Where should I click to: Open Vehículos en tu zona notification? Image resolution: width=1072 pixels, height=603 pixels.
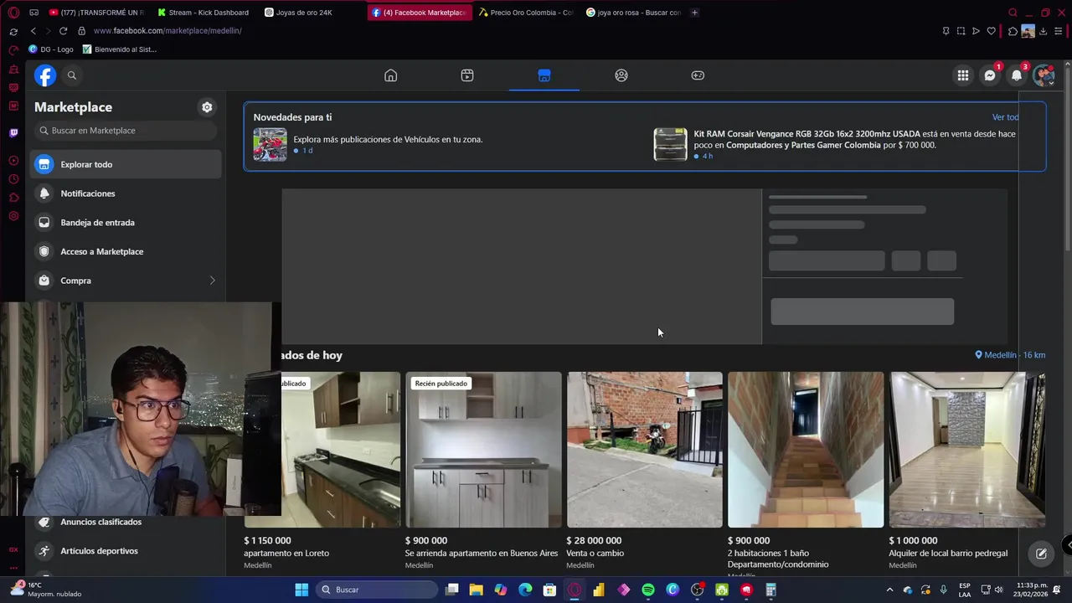(x=388, y=140)
